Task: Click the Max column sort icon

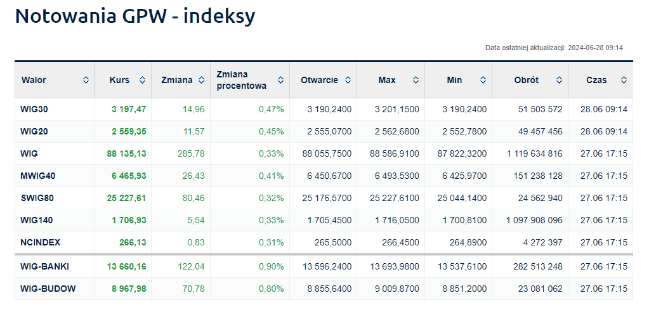Action: (x=416, y=81)
